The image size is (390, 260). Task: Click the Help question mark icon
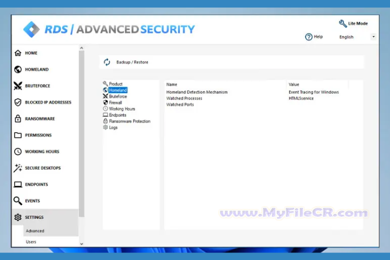coord(309,37)
